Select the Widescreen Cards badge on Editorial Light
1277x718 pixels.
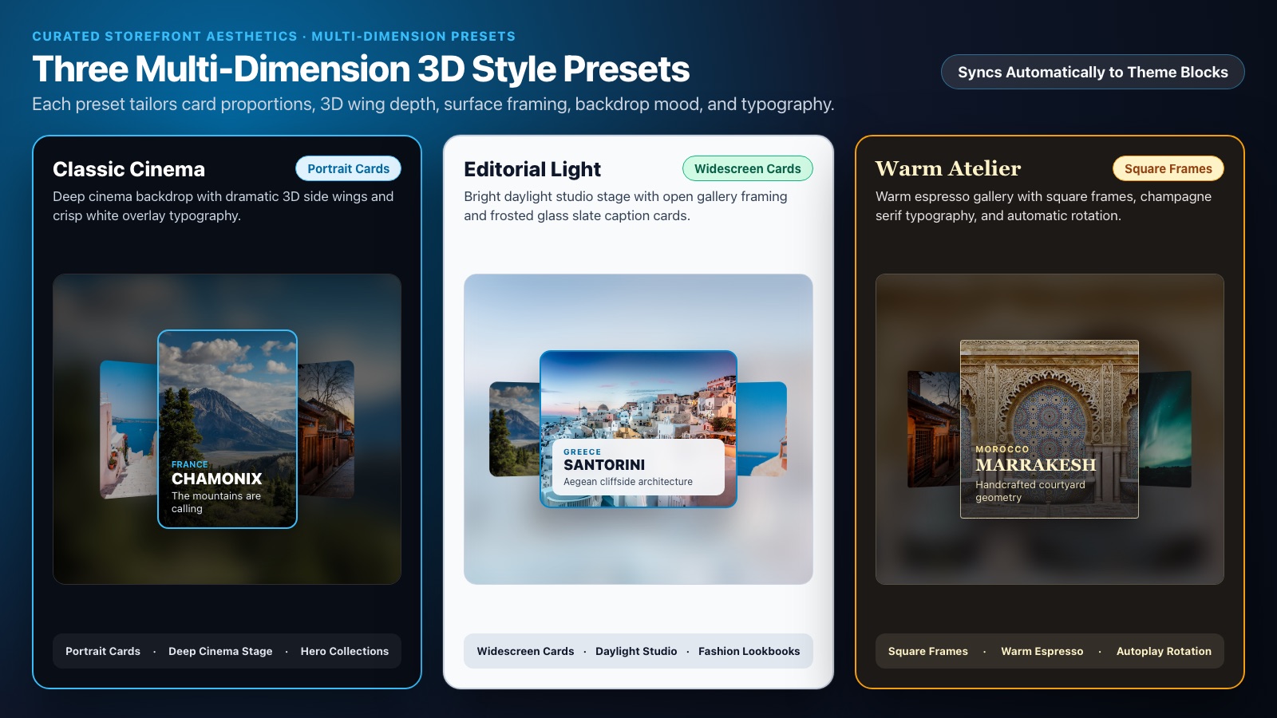tap(748, 168)
